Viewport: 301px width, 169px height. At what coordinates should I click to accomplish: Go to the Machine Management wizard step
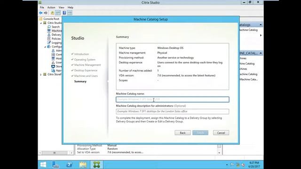tap(87, 65)
